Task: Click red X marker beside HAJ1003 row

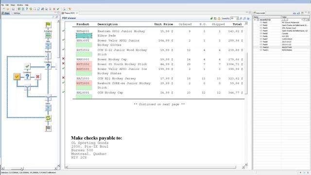Action: click(x=63, y=78)
